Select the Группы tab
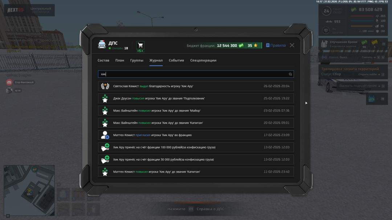The image size is (392, 220). pos(137,60)
